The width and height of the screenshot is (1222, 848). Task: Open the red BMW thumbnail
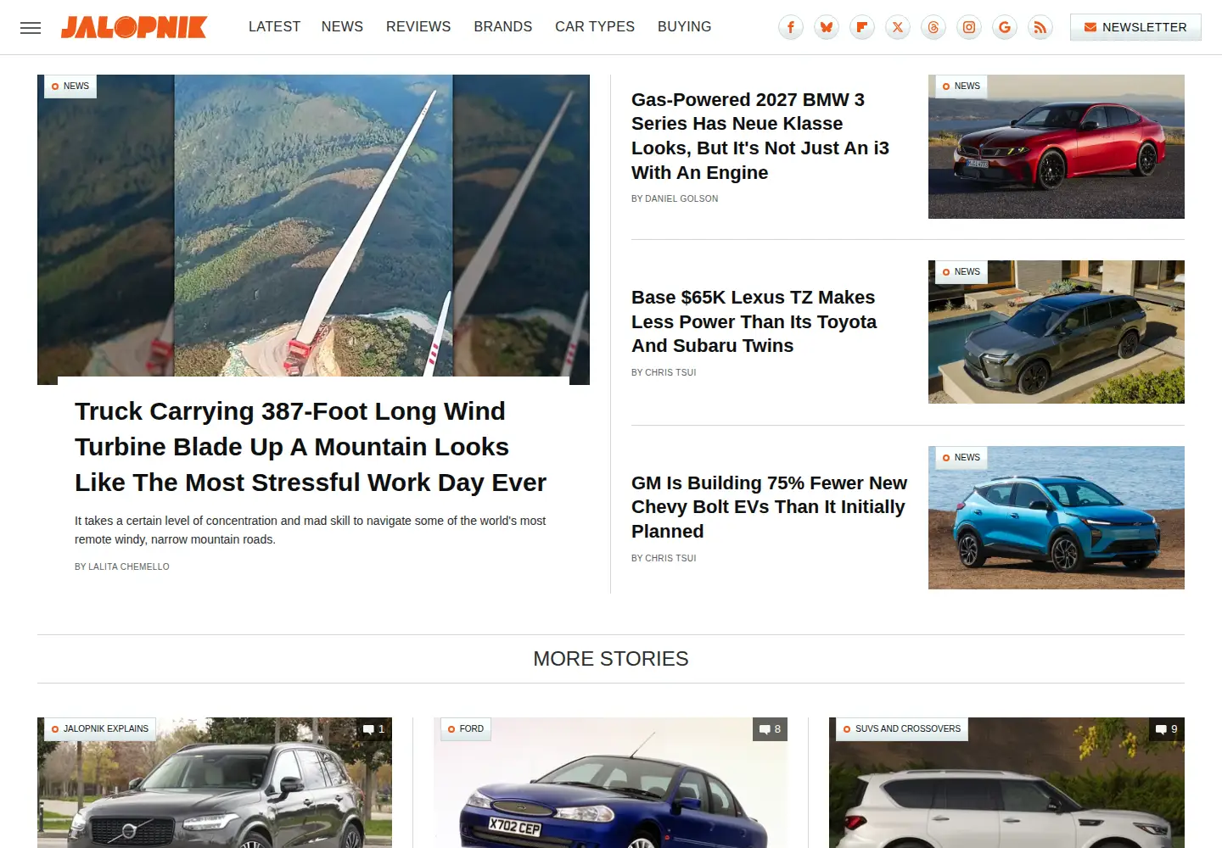pyautogui.click(x=1056, y=147)
